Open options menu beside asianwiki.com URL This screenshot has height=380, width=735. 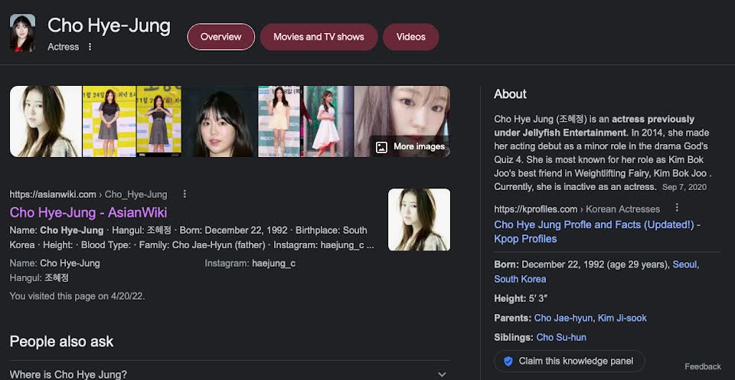[185, 194]
